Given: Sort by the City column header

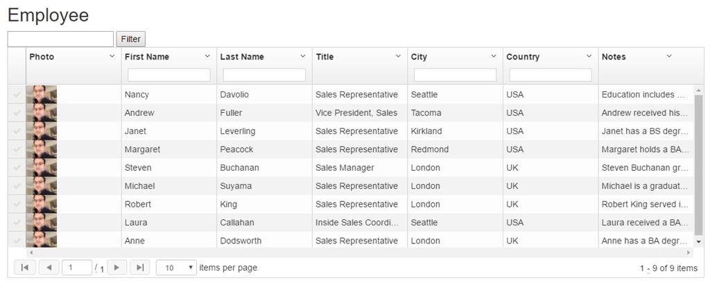Looking at the screenshot, I should (419, 57).
